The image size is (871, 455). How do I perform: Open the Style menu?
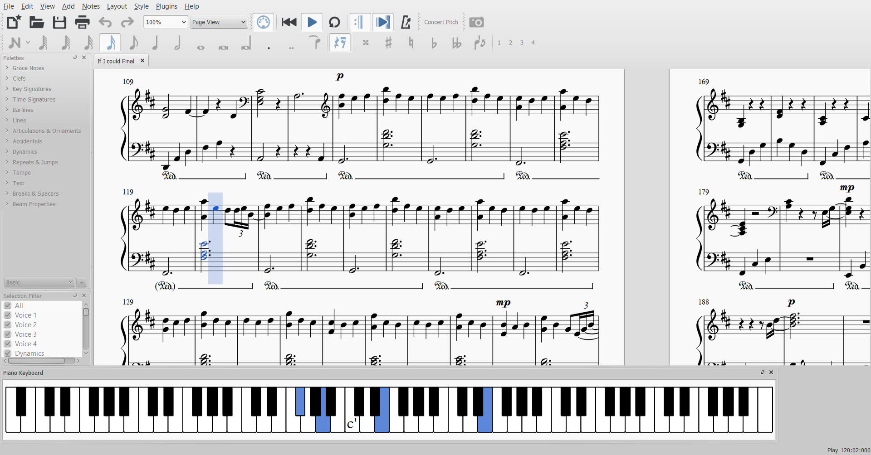[141, 6]
